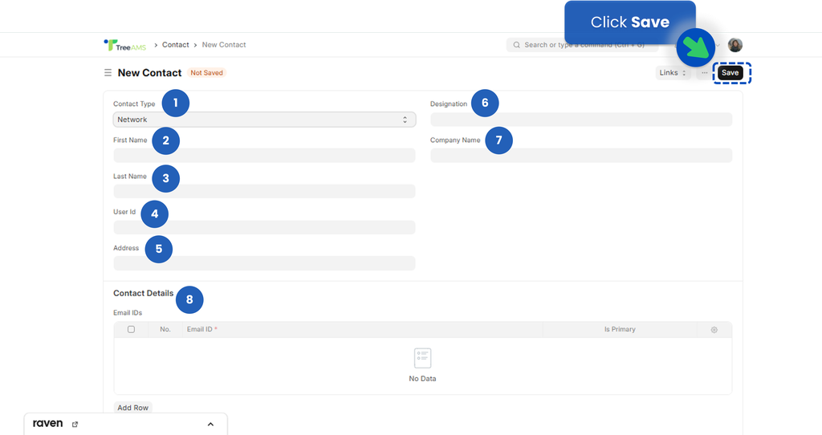Select the Company Name input
The image size is (822, 435).
click(x=580, y=156)
